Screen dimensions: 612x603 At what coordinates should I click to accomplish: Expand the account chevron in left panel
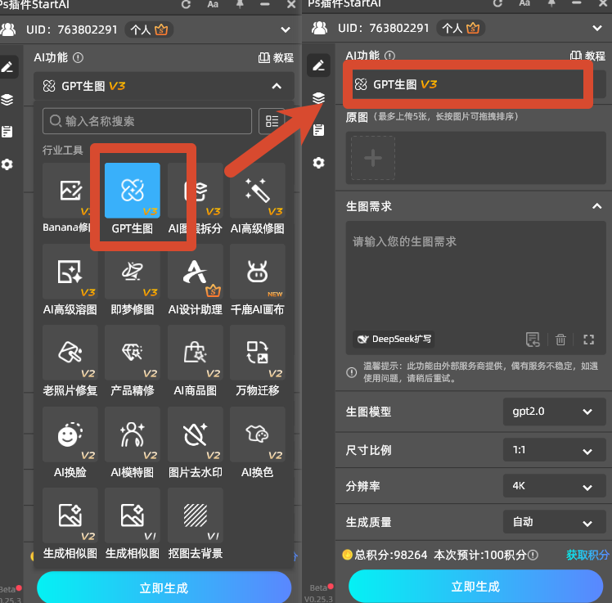[286, 29]
